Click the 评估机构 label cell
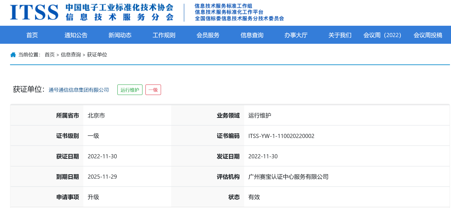Viewport: 451px width, 208px height. click(208, 177)
